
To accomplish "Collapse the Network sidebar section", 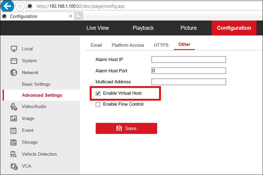I will (x=30, y=73).
